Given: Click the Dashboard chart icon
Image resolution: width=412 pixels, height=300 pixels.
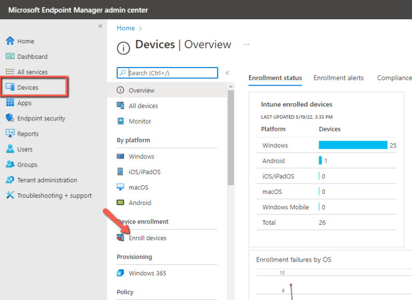Looking at the screenshot, I should (x=10, y=56).
